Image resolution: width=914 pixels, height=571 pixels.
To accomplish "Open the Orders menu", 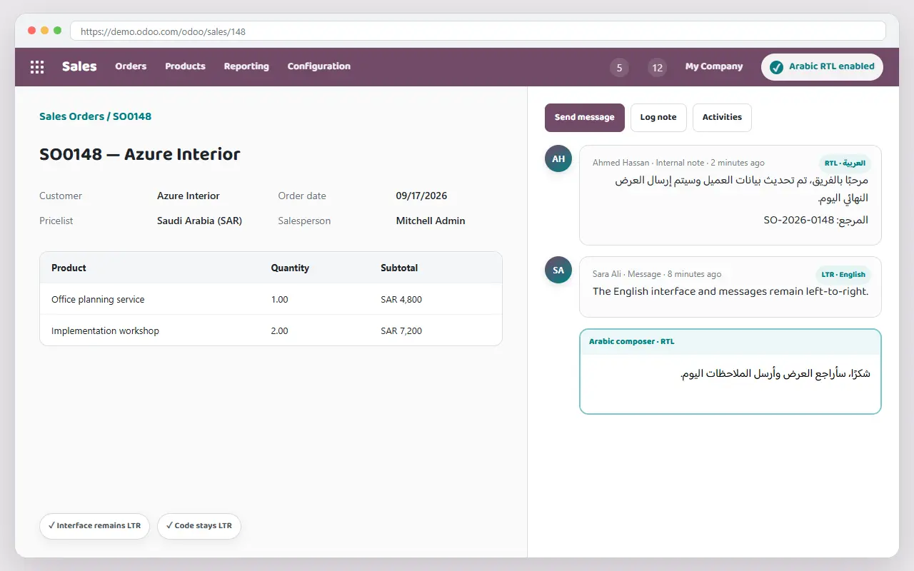I will coord(131,66).
